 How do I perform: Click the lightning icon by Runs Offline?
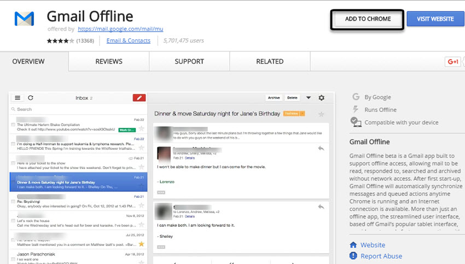point(355,109)
